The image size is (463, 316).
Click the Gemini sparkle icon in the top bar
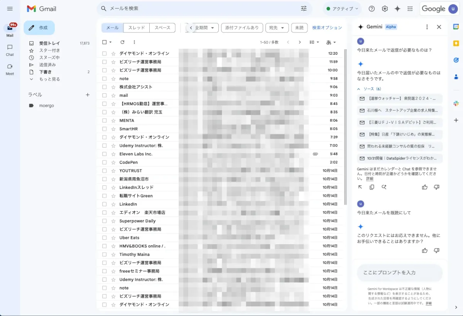[x=397, y=8]
